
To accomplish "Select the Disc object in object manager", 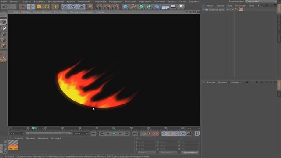I will (216, 10).
